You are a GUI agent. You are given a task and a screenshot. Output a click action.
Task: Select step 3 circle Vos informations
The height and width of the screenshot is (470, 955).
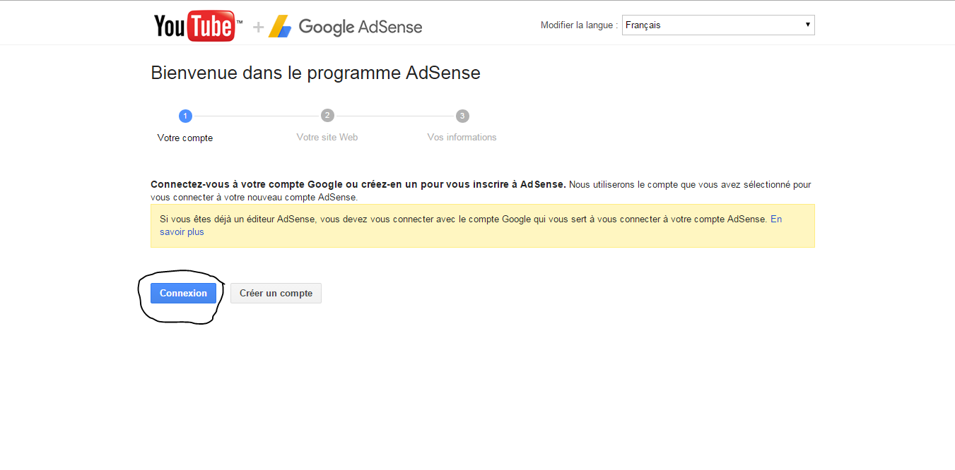[462, 116]
